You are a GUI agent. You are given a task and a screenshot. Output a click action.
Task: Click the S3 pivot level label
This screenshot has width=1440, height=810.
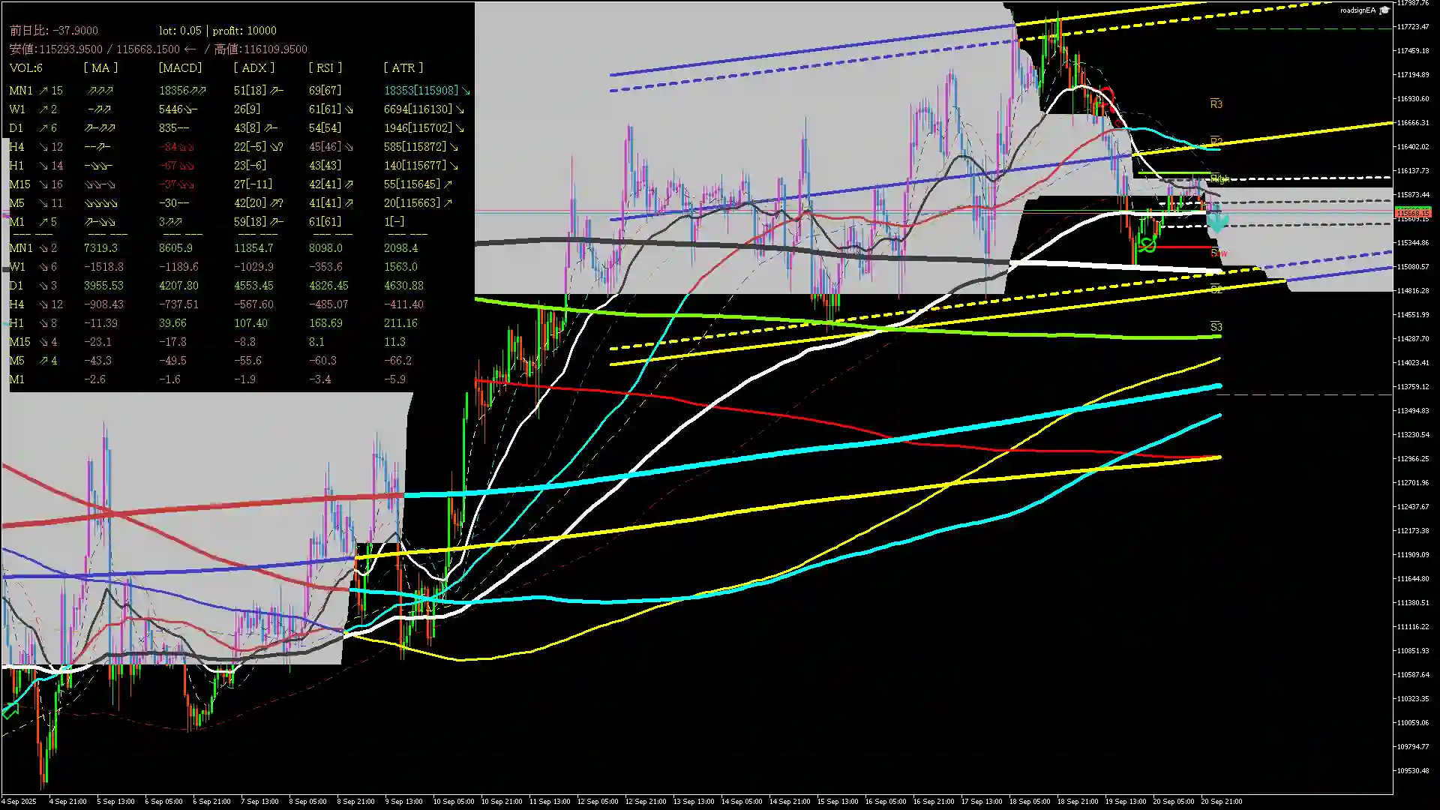(1216, 327)
